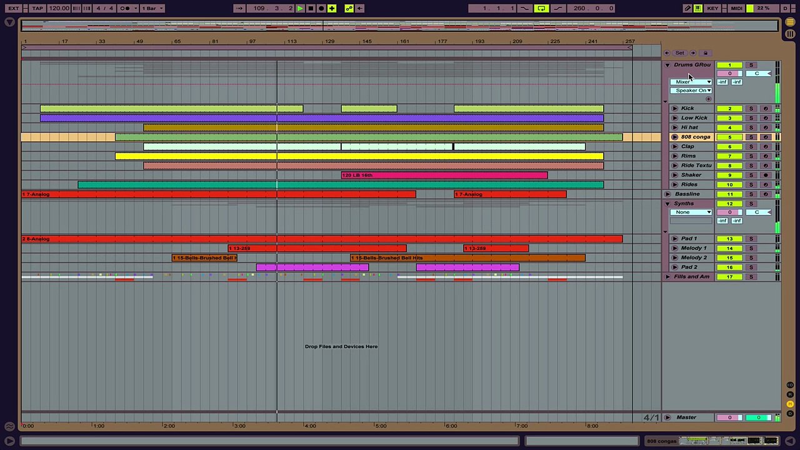Solo the Low Kick track

751,118
